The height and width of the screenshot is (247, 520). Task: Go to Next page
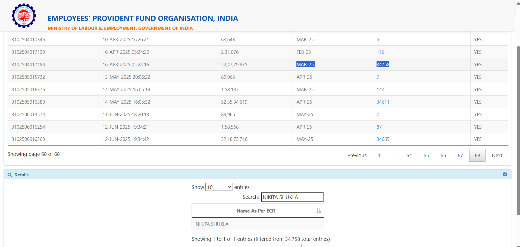point(497,156)
